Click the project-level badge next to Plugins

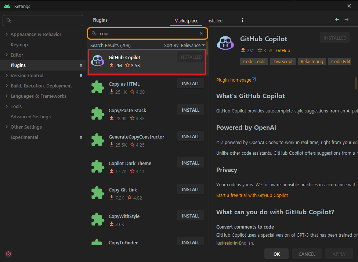click(x=81, y=65)
